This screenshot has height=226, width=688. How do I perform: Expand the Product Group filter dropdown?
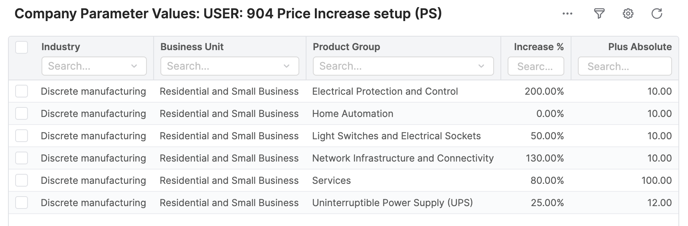[481, 66]
